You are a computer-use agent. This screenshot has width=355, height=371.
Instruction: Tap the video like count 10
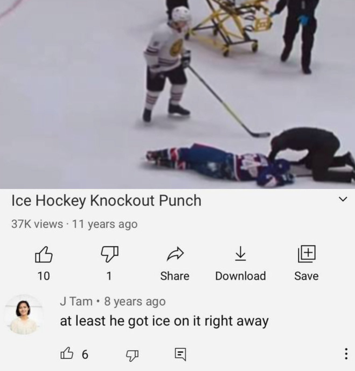[x=43, y=276]
